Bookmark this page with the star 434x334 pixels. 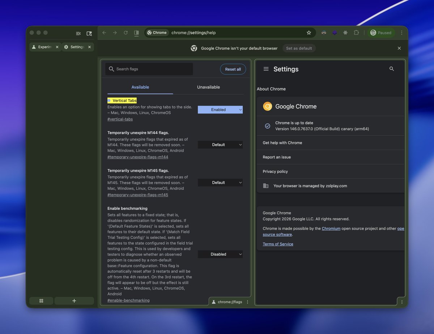click(x=309, y=33)
